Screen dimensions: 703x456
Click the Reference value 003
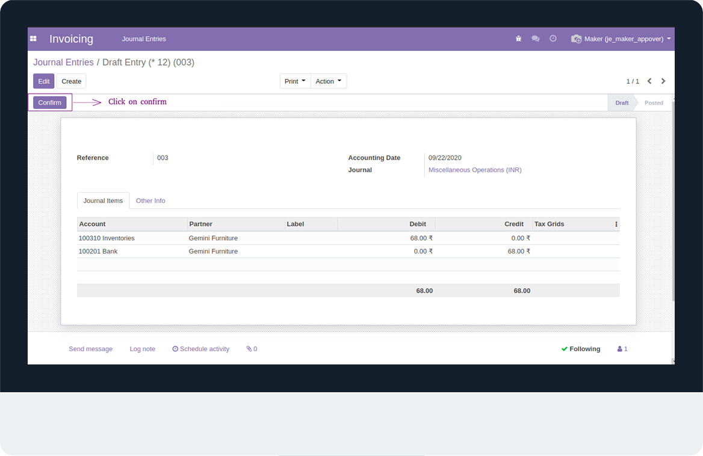pyautogui.click(x=163, y=158)
